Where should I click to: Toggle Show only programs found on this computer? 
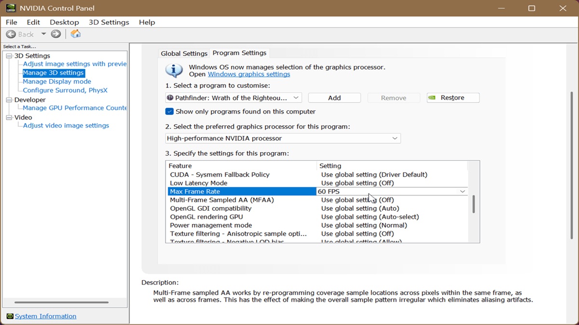coord(169,111)
